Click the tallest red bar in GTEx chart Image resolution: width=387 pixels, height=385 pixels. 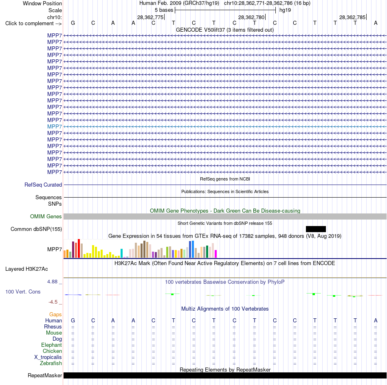(x=79, y=248)
